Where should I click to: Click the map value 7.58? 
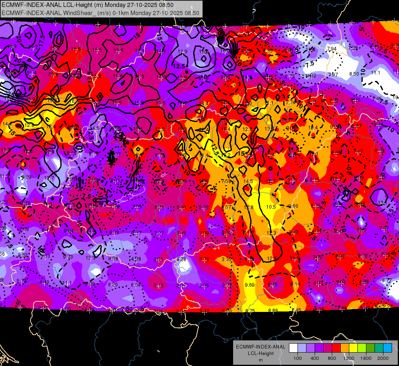[x=226, y=181]
